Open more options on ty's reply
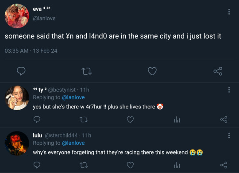Screen dimensions: 239x173 (x=229, y=90)
